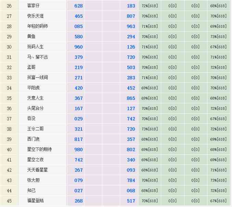This screenshot has width=232, height=207.
Task: Open the 张大胆 entry in row 43
Action: (x=34, y=180)
